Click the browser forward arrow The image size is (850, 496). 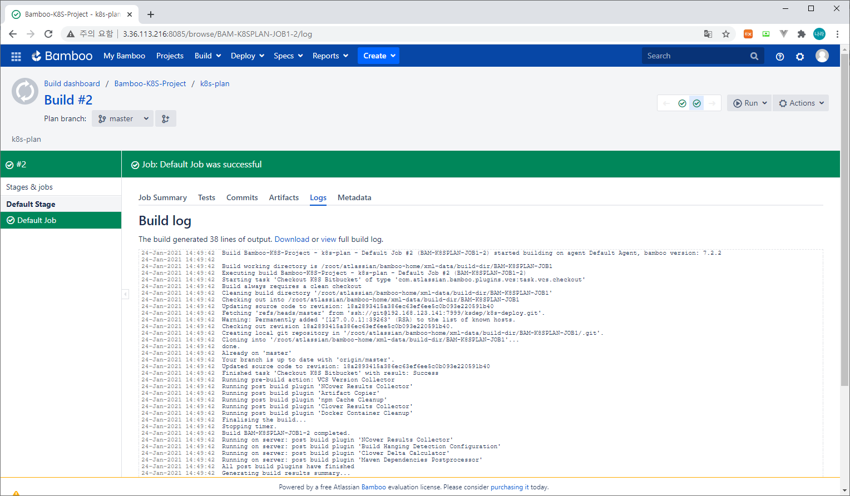[x=31, y=34]
